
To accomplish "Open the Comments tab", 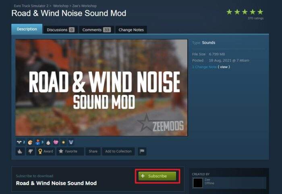I will [97, 30].
